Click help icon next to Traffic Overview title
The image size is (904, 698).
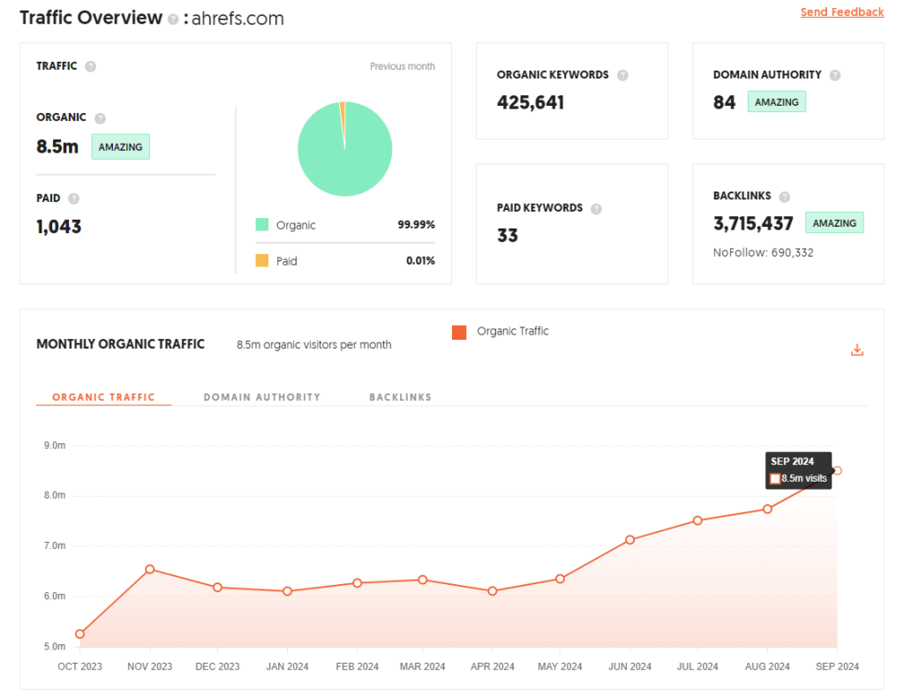click(173, 19)
